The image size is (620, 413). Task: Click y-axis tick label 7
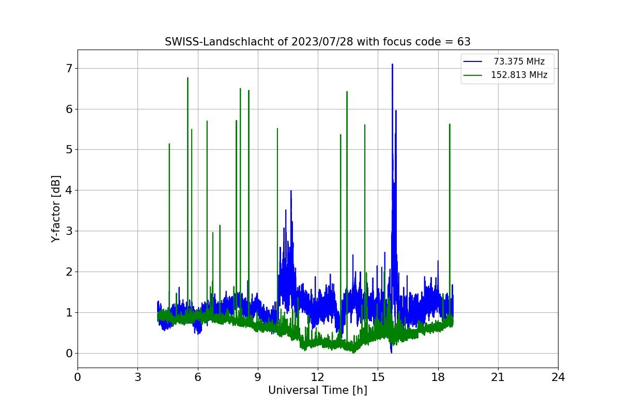(x=69, y=69)
